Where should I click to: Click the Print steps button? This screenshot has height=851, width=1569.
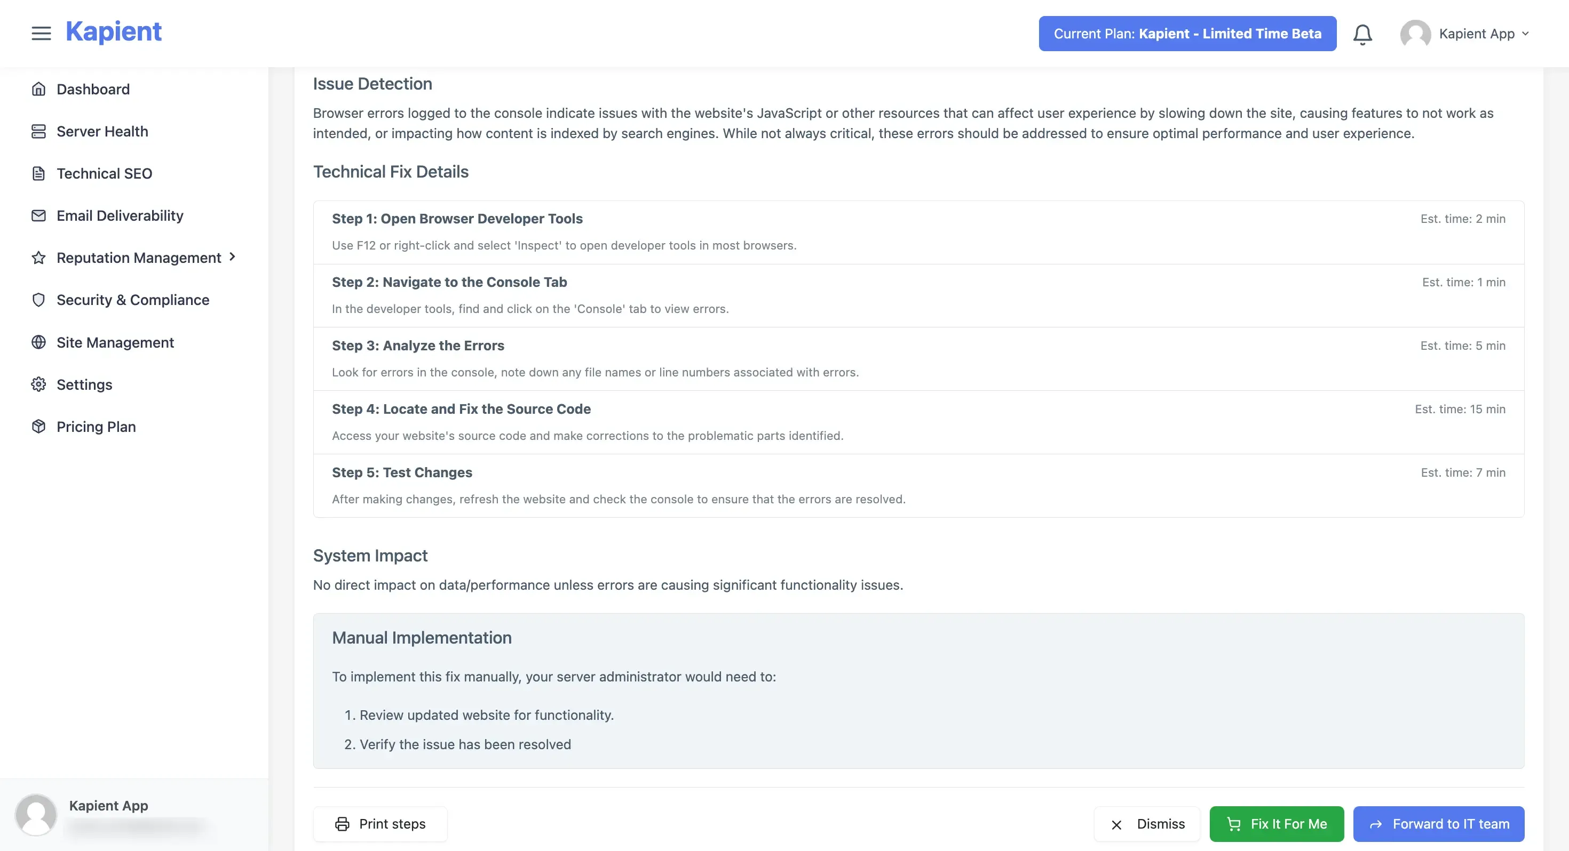[380, 824]
